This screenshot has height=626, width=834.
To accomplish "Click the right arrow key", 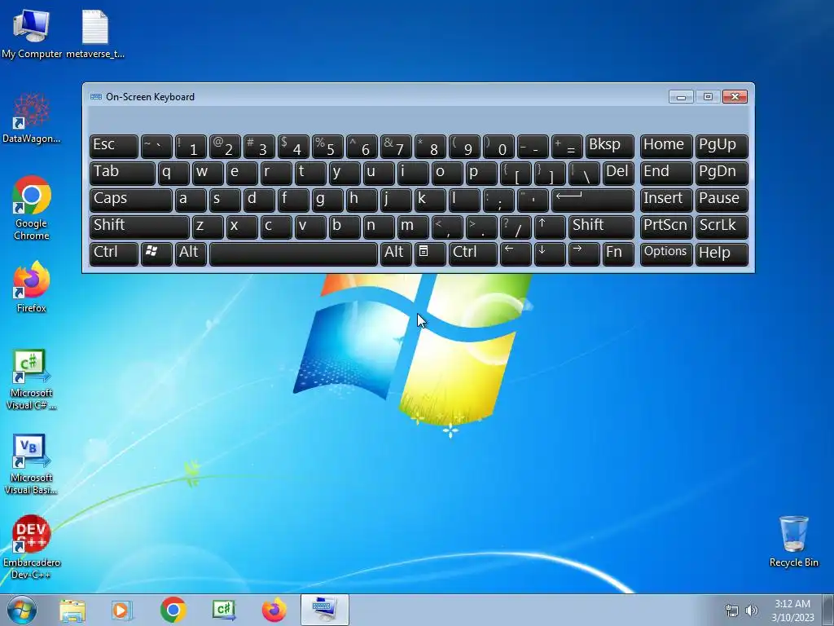I will pyautogui.click(x=583, y=253).
